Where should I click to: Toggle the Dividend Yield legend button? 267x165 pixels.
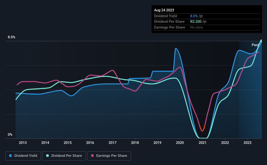23,156
